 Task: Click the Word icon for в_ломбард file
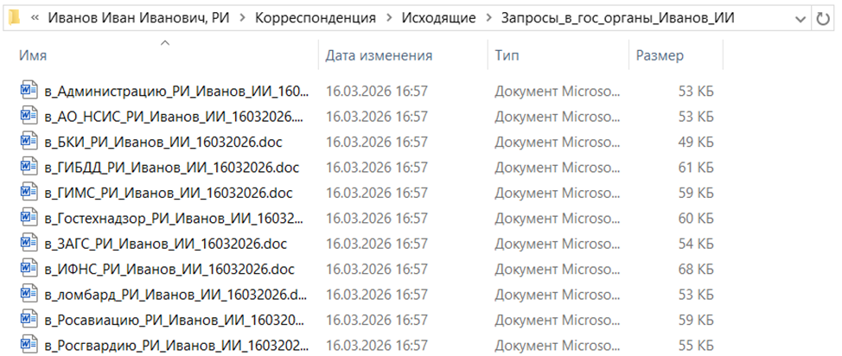coord(25,295)
